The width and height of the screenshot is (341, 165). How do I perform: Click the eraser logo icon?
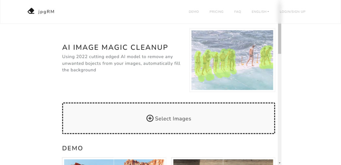pyautogui.click(x=31, y=11)
